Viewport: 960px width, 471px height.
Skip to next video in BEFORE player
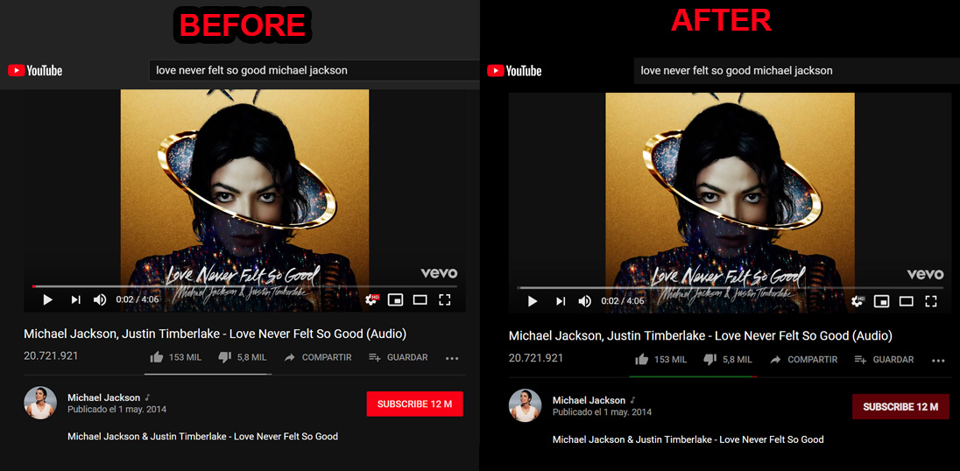[x=75, y=299]
